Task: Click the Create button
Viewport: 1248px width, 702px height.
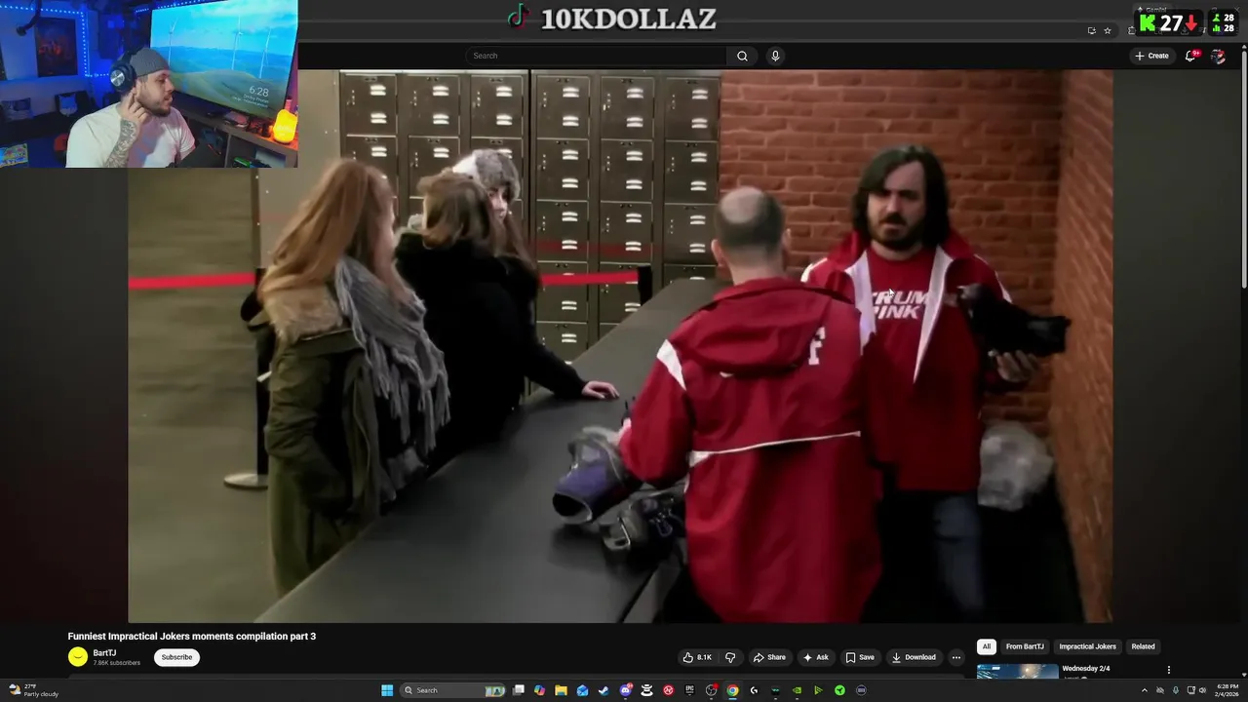Action: tap(1151, 56)
